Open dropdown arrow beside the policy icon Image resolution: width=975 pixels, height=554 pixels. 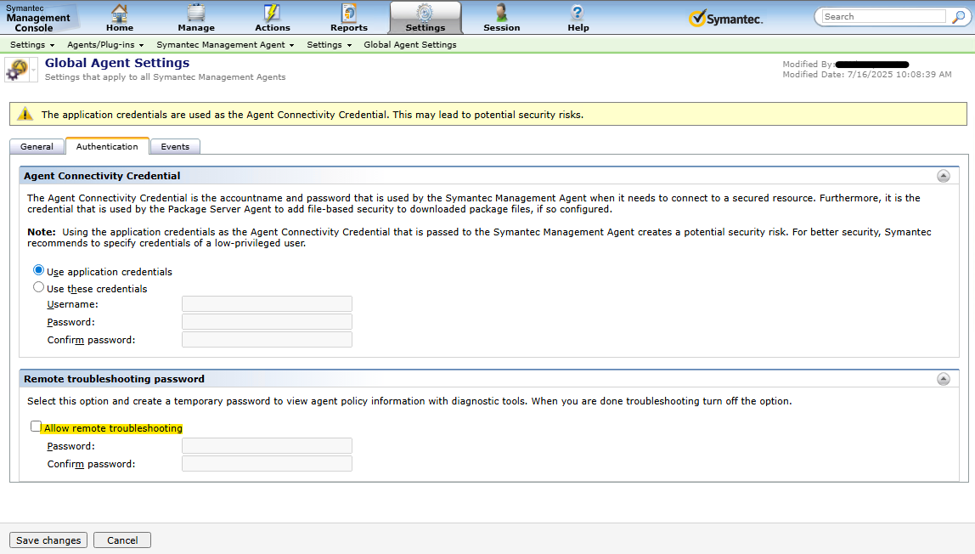click(x=34, y=70)
